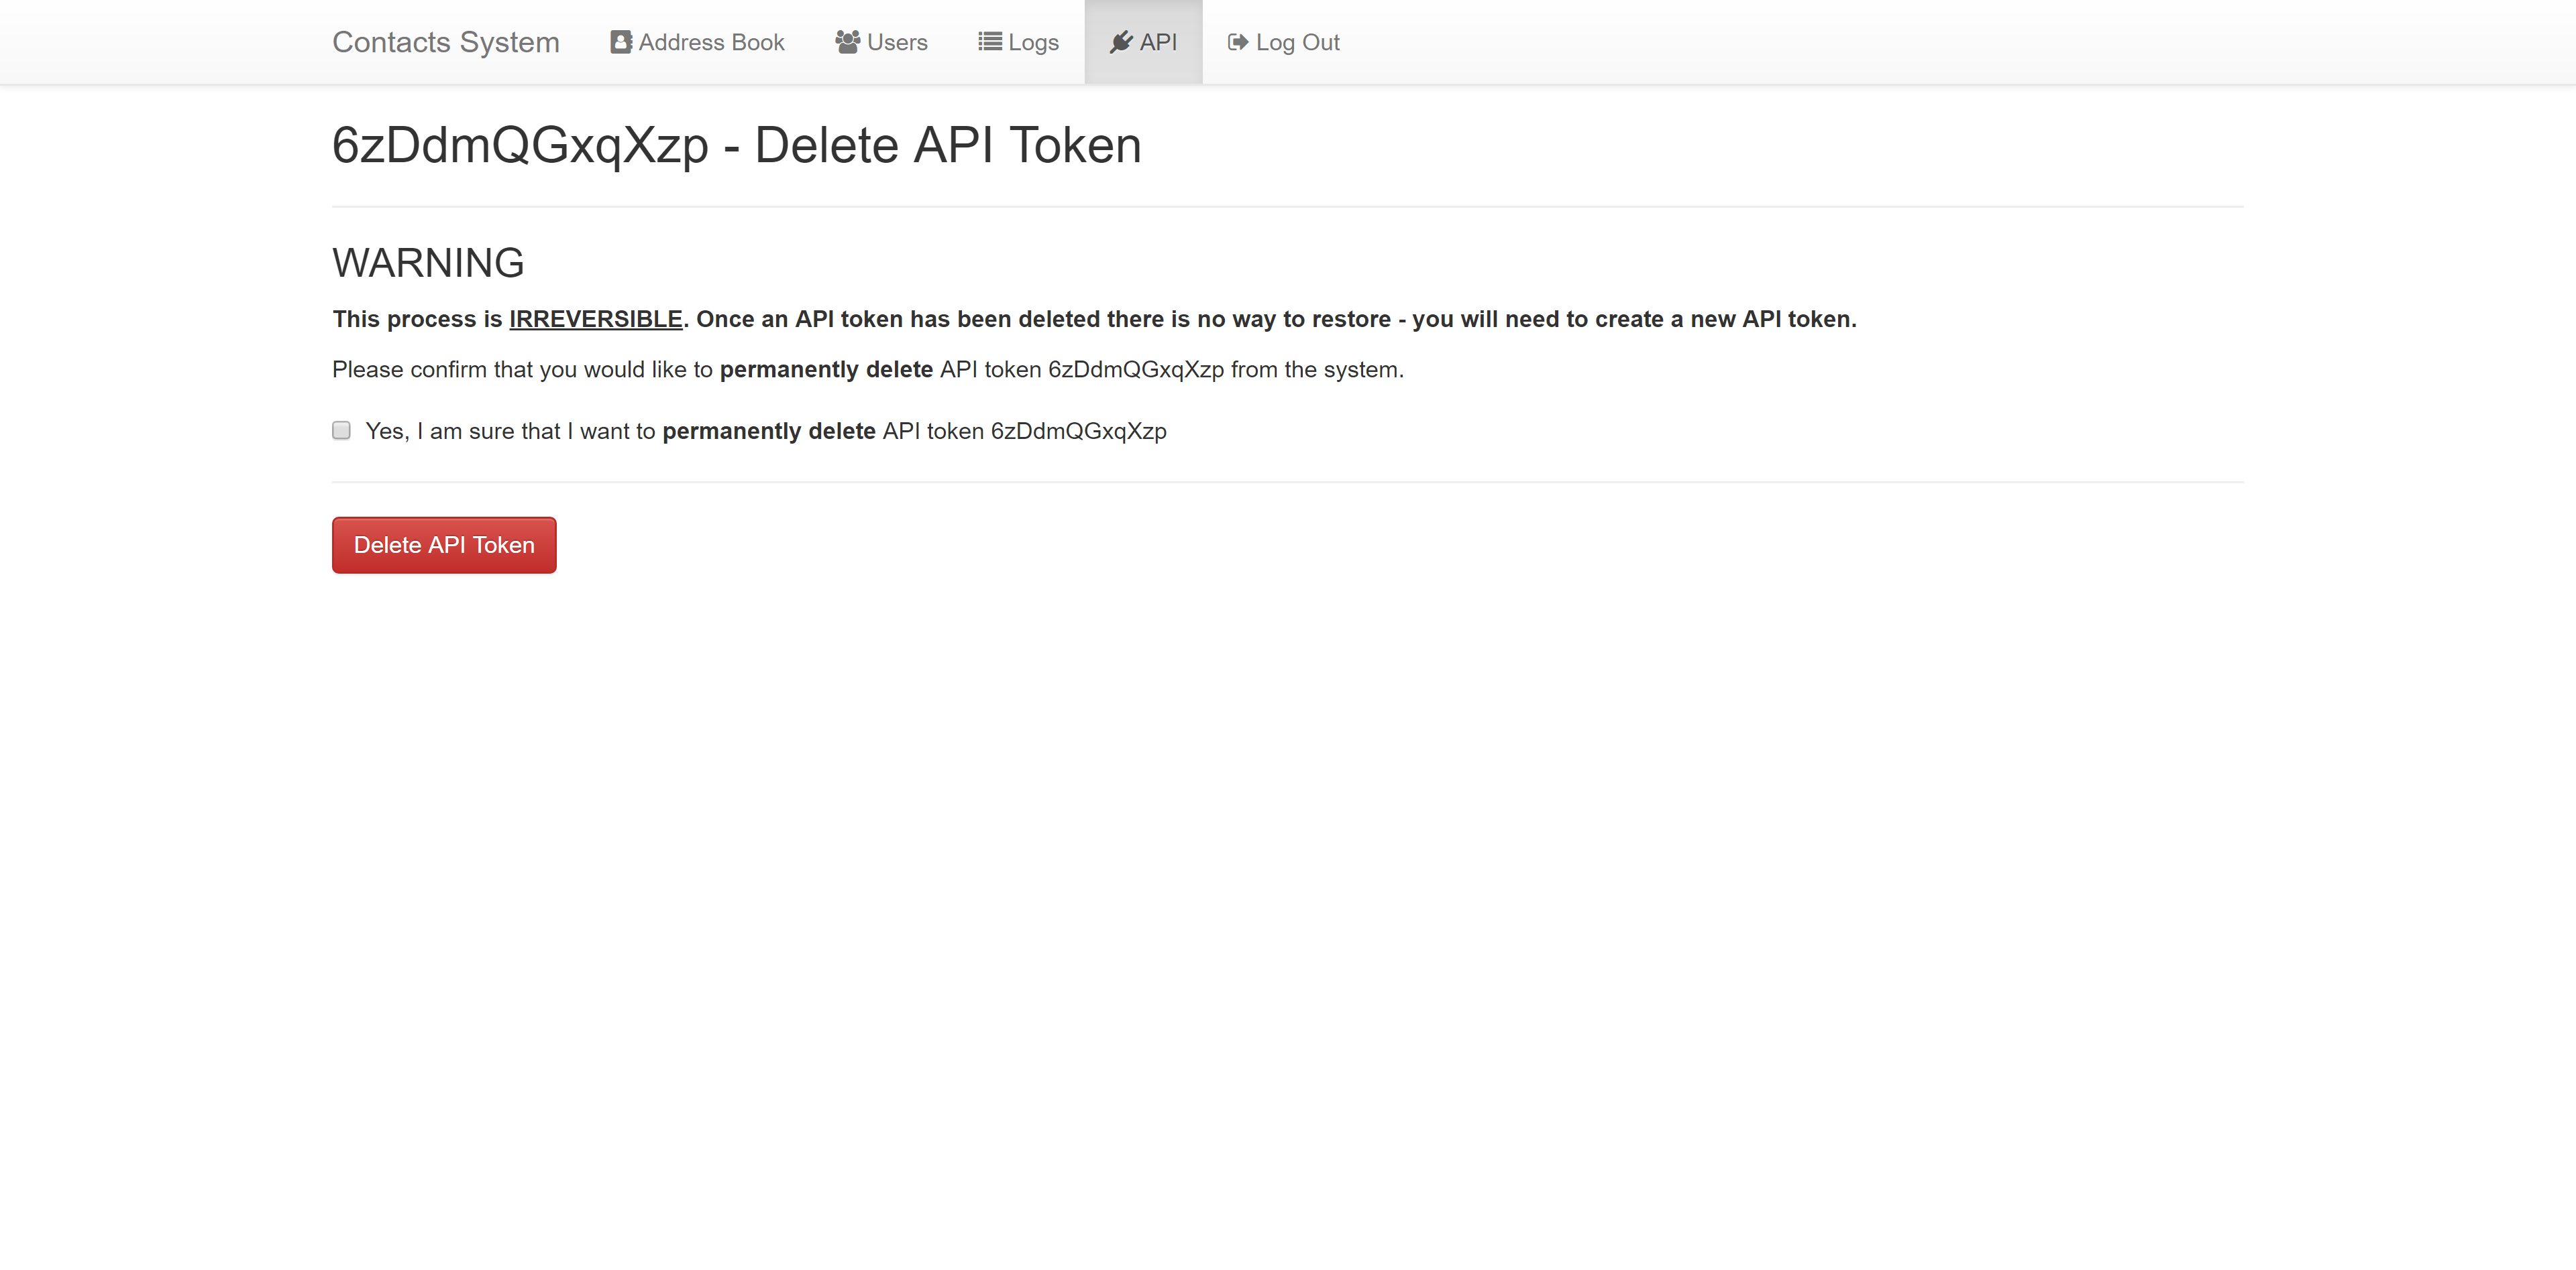2576x1270 pixels.
Task: Click the Contacts System home link
Action: (447, 41)
